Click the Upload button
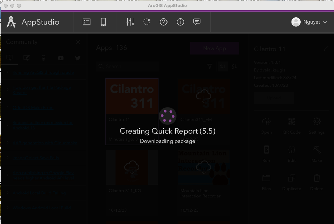 (x=274, y=98)
